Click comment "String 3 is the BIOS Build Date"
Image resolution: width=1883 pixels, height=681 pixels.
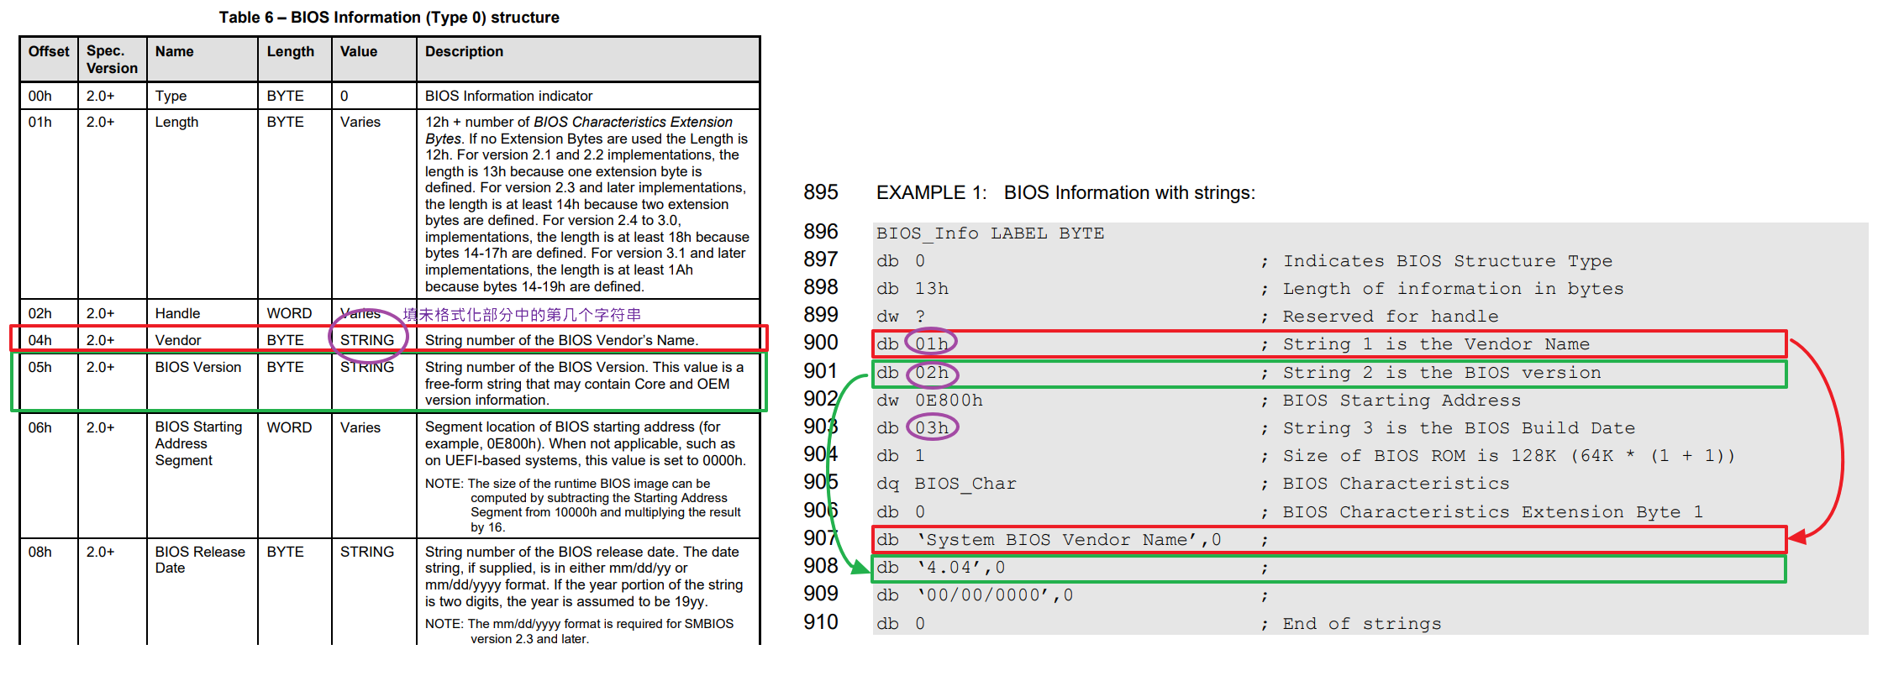[x=1459, y=428]
